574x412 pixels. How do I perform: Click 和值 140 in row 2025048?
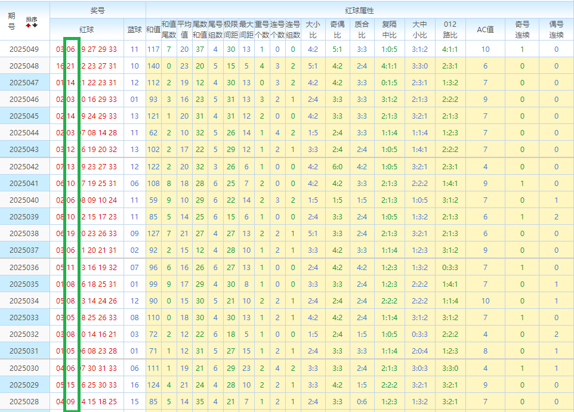153,66
